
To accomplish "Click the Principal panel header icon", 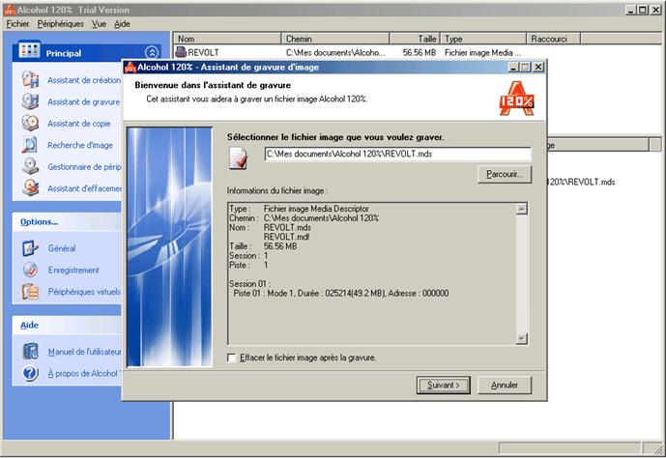I will (29, 51).
